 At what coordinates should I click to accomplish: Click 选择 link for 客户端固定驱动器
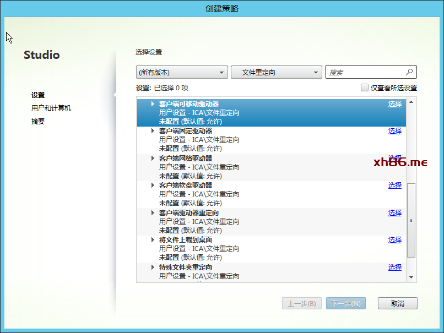[x=394, y=131]
